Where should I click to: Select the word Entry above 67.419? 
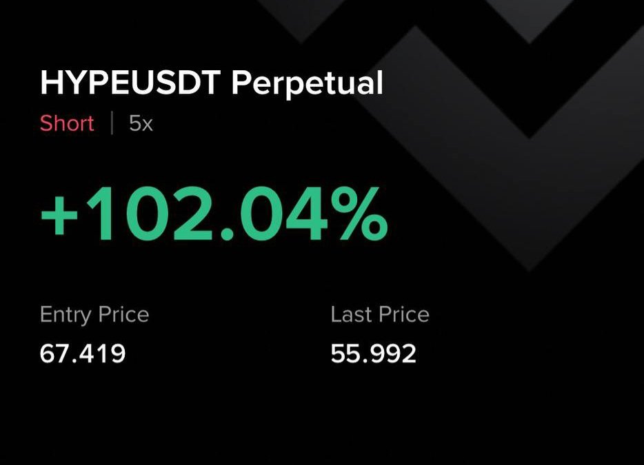(x=66, y=316)
